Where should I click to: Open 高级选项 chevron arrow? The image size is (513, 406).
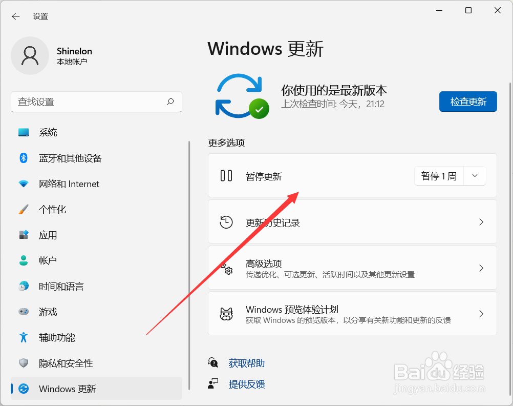coord(481,269)
